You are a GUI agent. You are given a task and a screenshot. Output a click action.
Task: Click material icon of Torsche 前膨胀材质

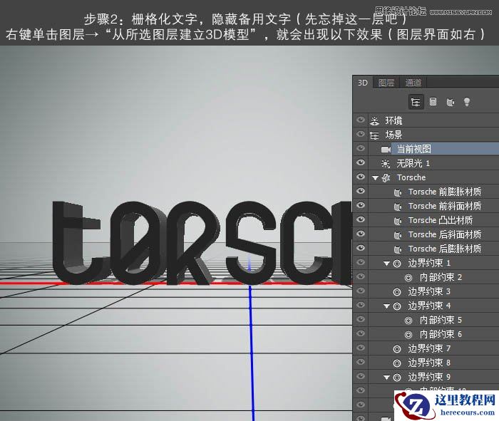point(398,192)
